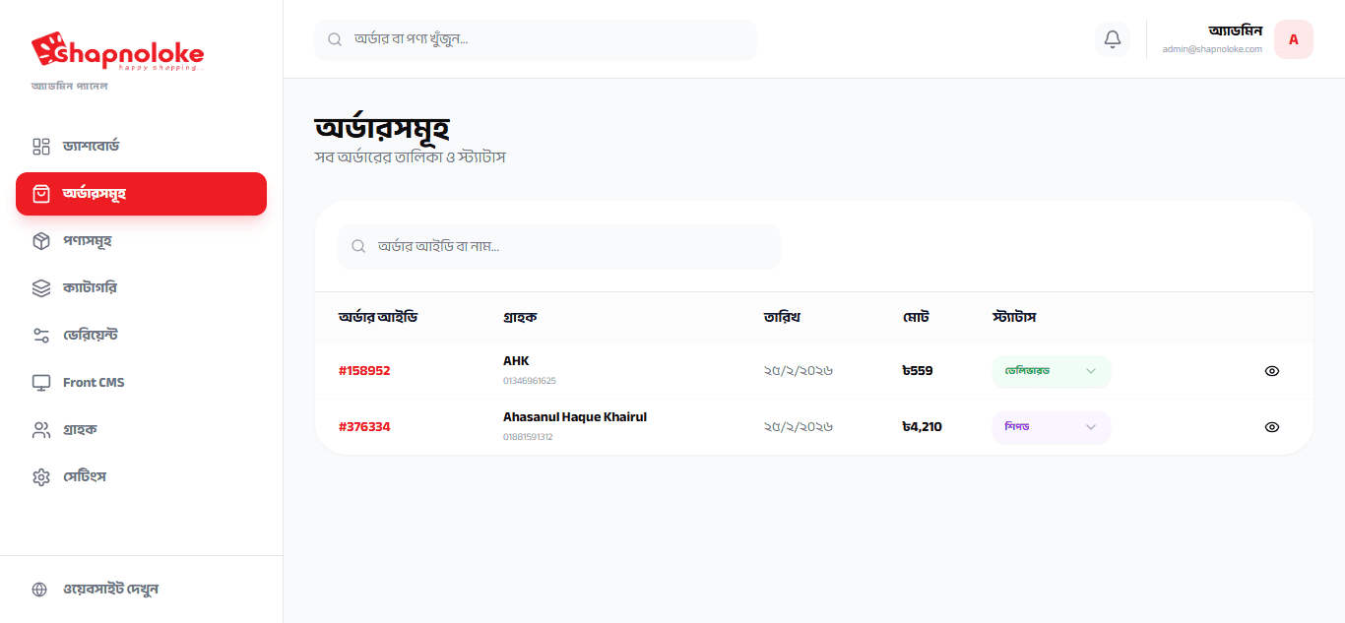Open order ID #158952 link
Screen dimensions: 1345x623
point(364,371)
